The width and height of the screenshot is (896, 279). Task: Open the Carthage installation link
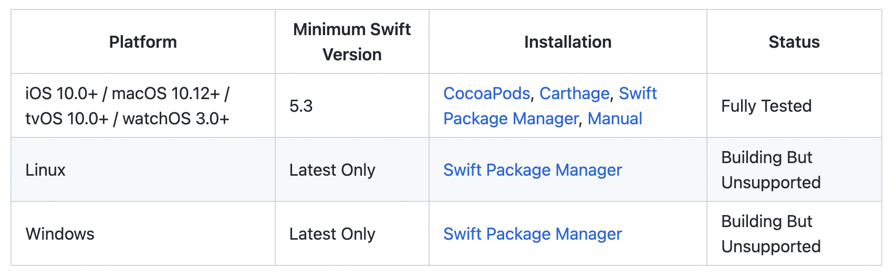click(574, 93)
